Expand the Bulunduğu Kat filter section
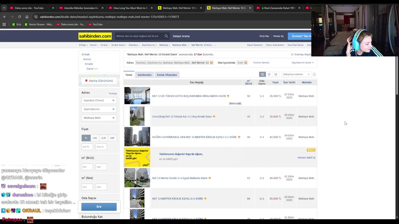 (92, 217)
